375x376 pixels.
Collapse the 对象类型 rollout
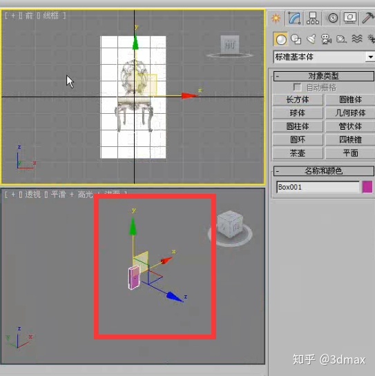324,77
